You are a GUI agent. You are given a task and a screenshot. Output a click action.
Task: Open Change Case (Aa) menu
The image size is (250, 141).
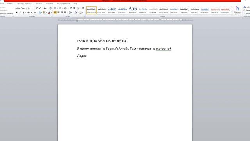coord(45,8)
